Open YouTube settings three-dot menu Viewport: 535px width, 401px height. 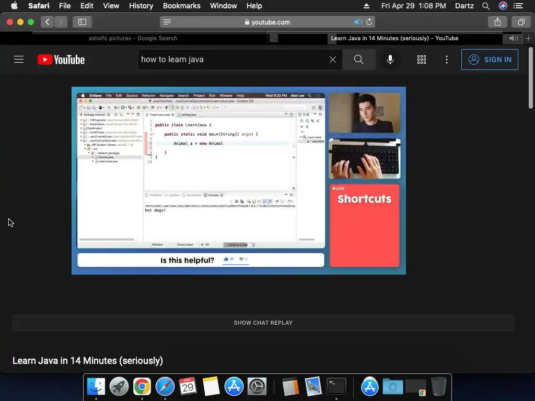(x=447, y=60)
